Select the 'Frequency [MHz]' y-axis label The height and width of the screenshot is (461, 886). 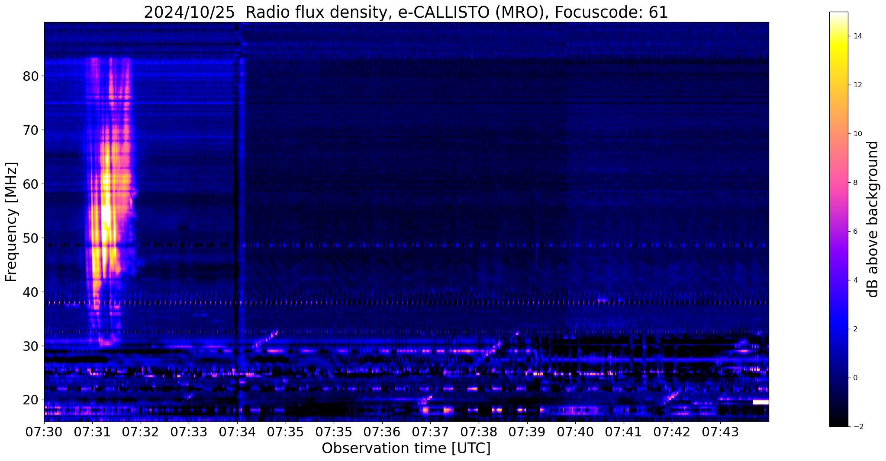(x=11, y=222)
